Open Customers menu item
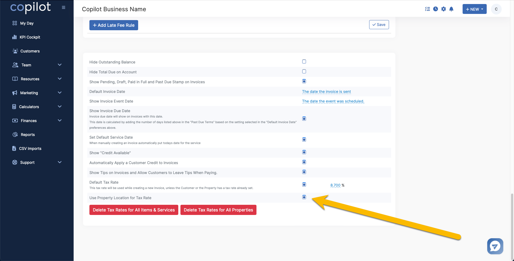 click(x=30, y=51)
